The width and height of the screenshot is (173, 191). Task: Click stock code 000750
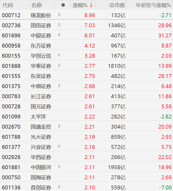[11, 177]
